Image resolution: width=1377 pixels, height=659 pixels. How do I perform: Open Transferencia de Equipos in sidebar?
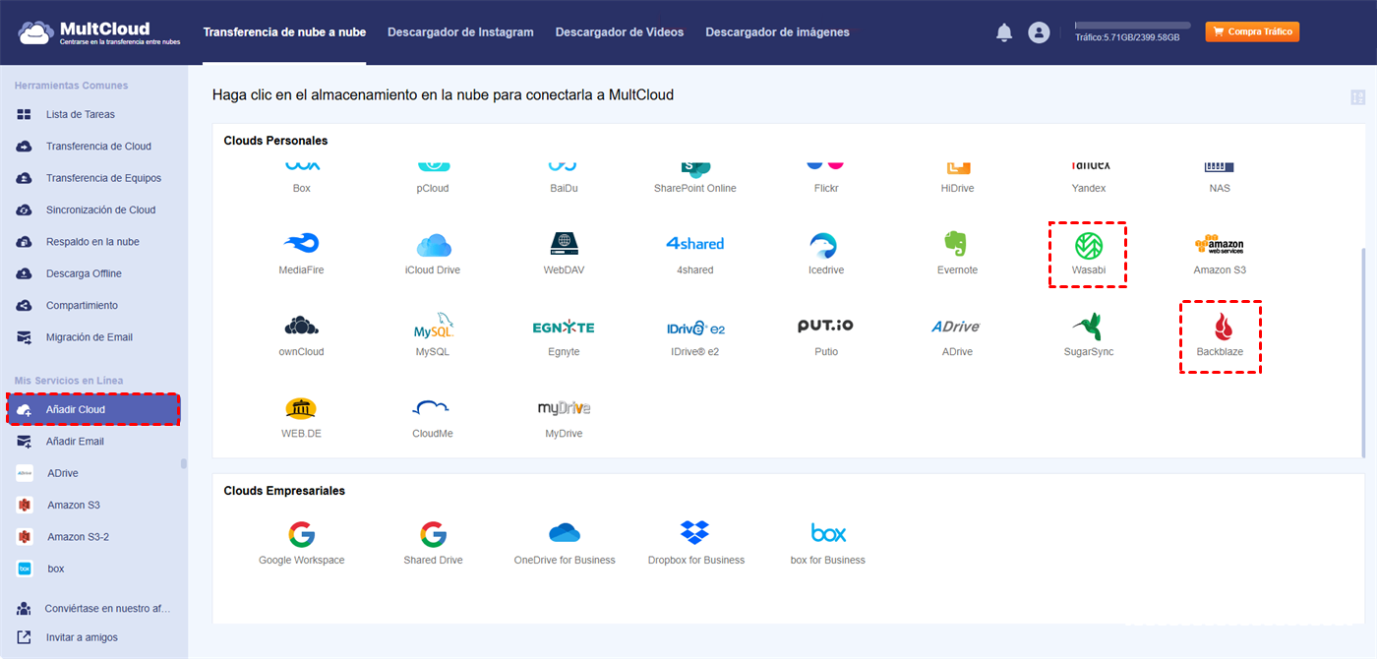click(94, 178)
